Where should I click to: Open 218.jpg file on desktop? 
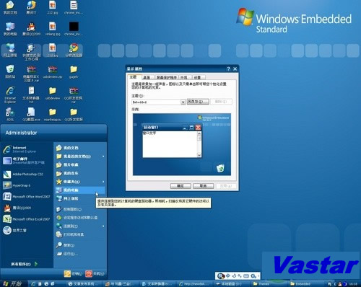pos(52,50)
